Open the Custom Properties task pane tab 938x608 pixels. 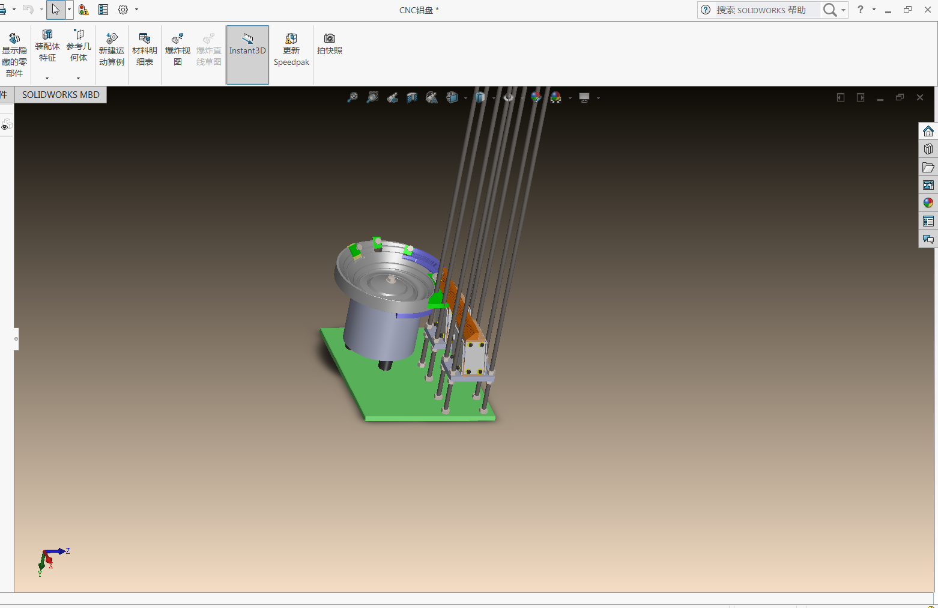click(928, 221)
